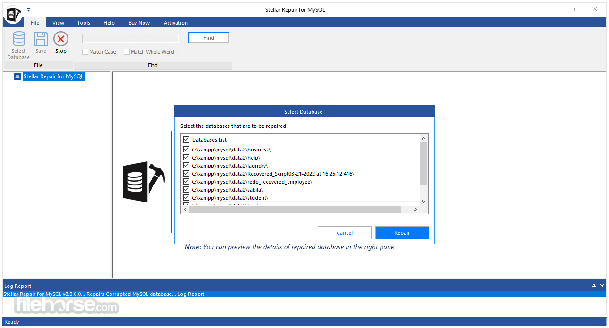Enable the Match Case checkbox

point(85,52)
